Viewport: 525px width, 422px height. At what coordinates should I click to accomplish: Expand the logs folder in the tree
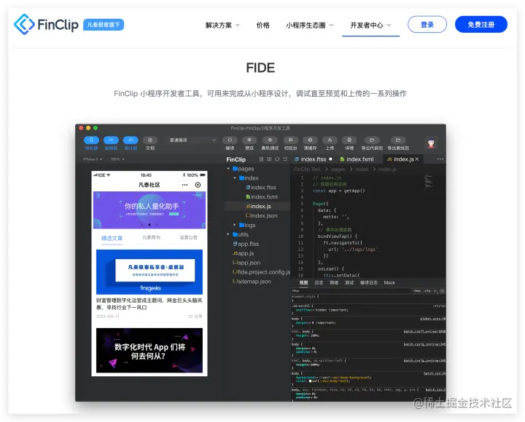pos(235,226)
